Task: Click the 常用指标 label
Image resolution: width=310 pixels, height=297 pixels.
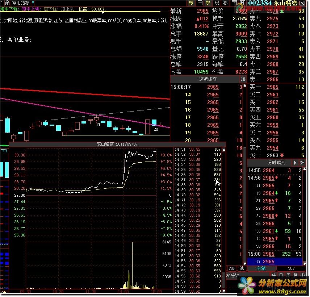Action: point(21,3)
